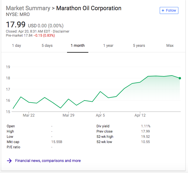Click the 15 price axis label

pos(8,112)
